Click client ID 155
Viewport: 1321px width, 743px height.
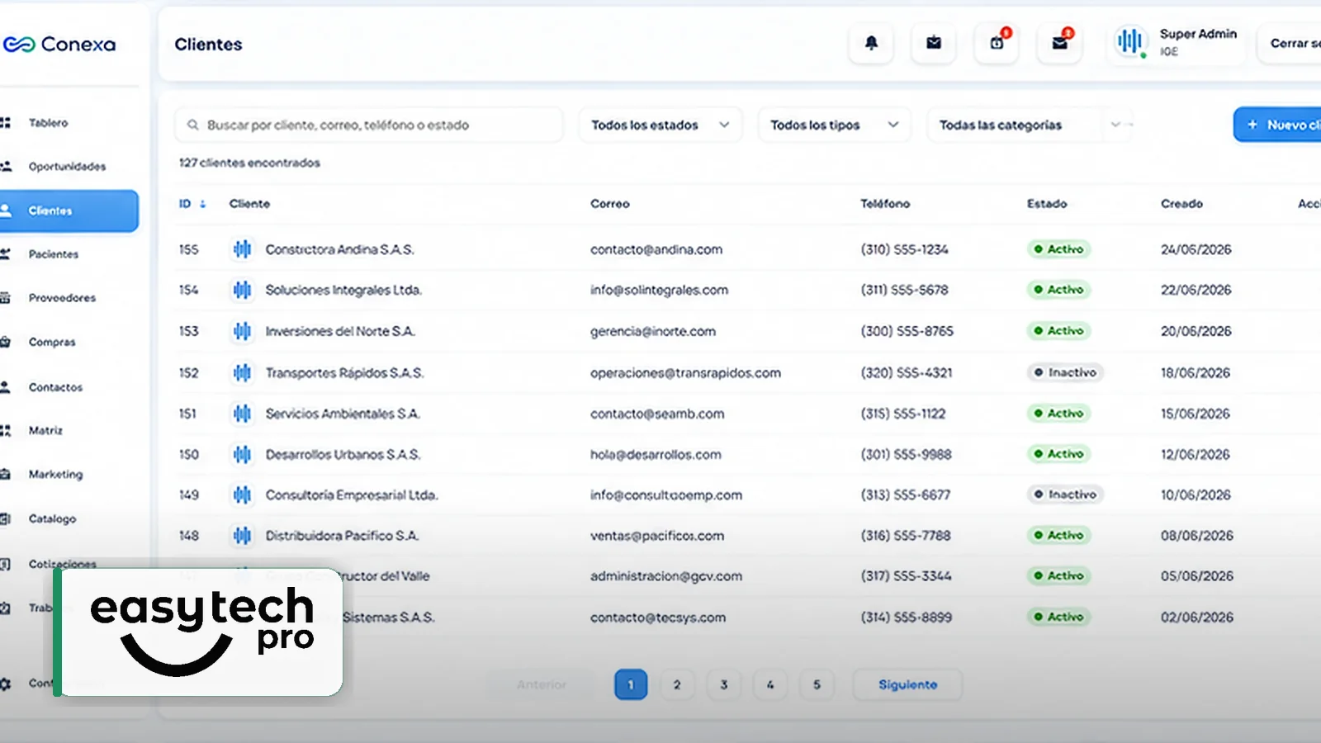point(189,249)
